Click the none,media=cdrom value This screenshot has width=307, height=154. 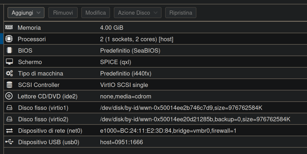[x=126, y=96]
